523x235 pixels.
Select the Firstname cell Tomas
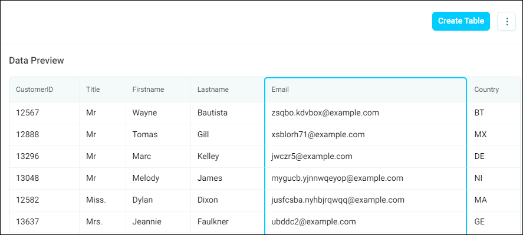tap(158, 135)
